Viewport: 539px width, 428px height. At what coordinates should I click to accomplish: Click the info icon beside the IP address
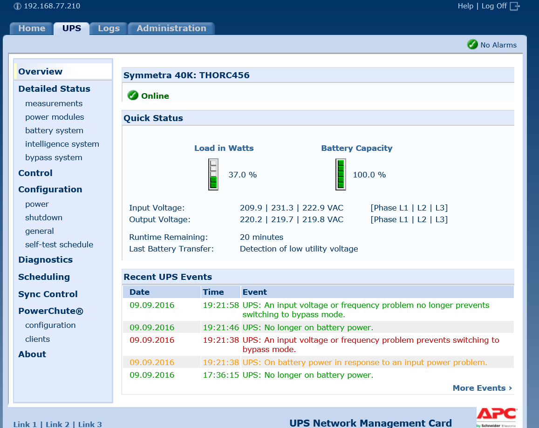point(18,7)
